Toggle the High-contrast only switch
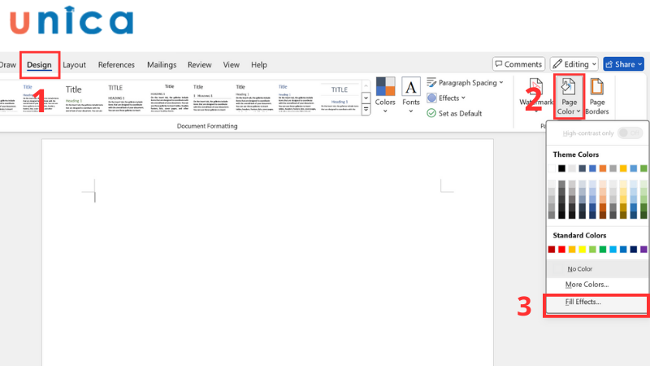 tap(630, 133)
